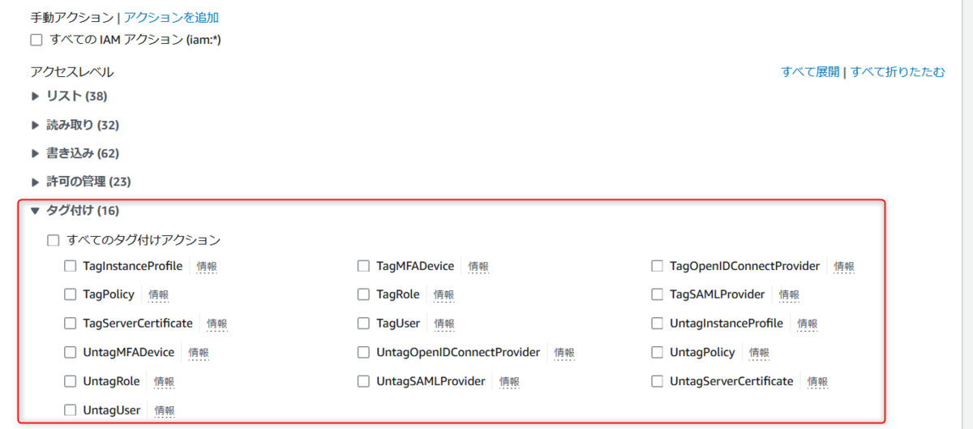
Task: Click the 手動アクション label text
Action: 72,17
